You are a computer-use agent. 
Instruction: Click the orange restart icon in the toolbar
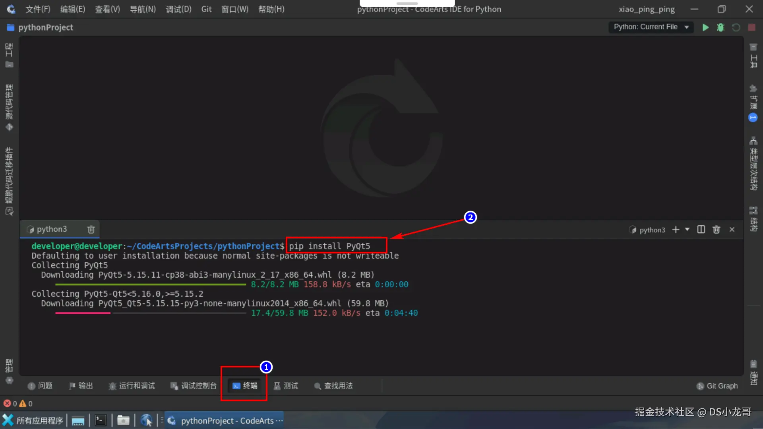[736, 27]
